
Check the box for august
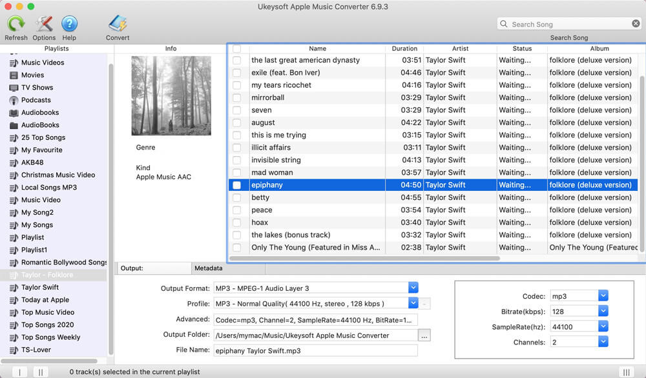point(236,123)
